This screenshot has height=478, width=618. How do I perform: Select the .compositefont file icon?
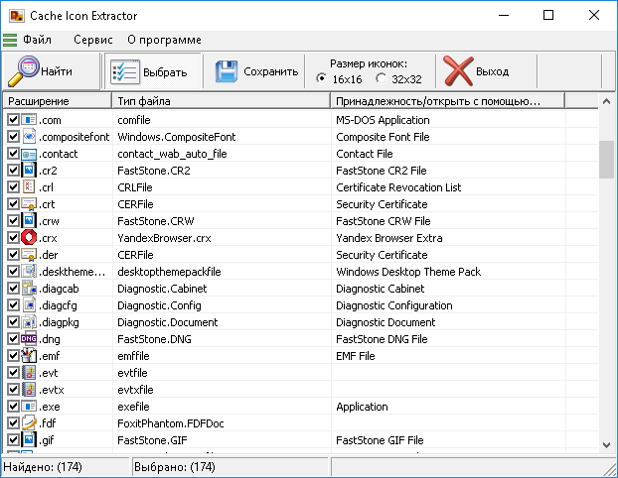(x=29, y=137)
